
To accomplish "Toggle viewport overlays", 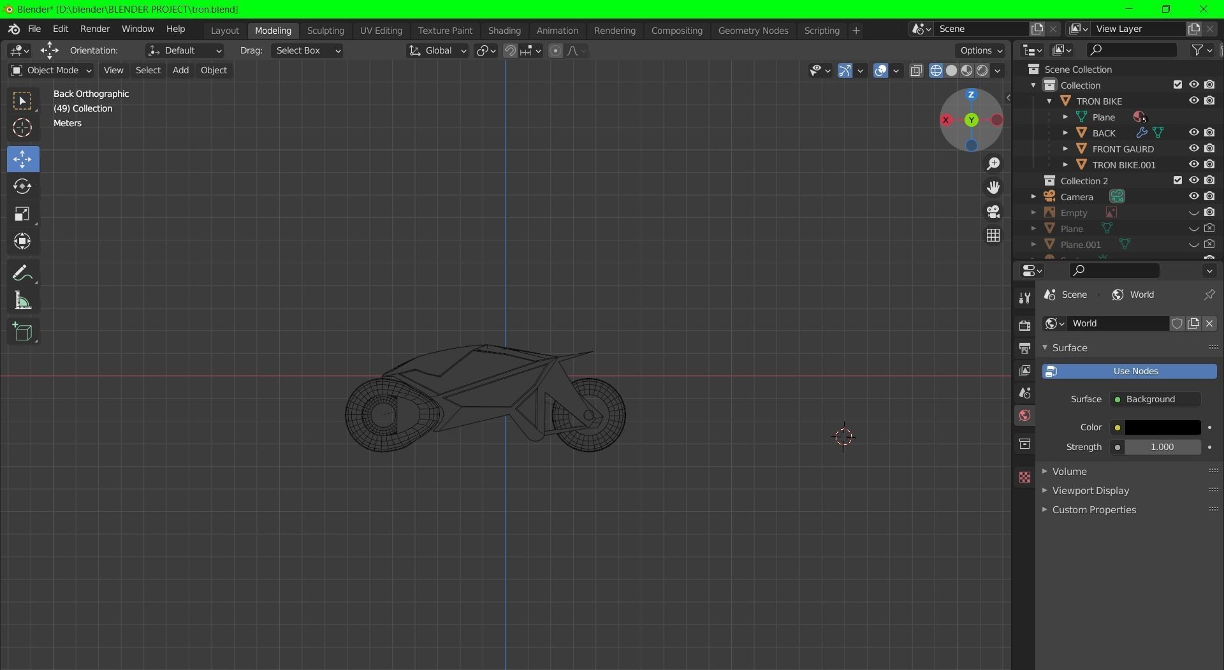I will (x=880, y=71).
